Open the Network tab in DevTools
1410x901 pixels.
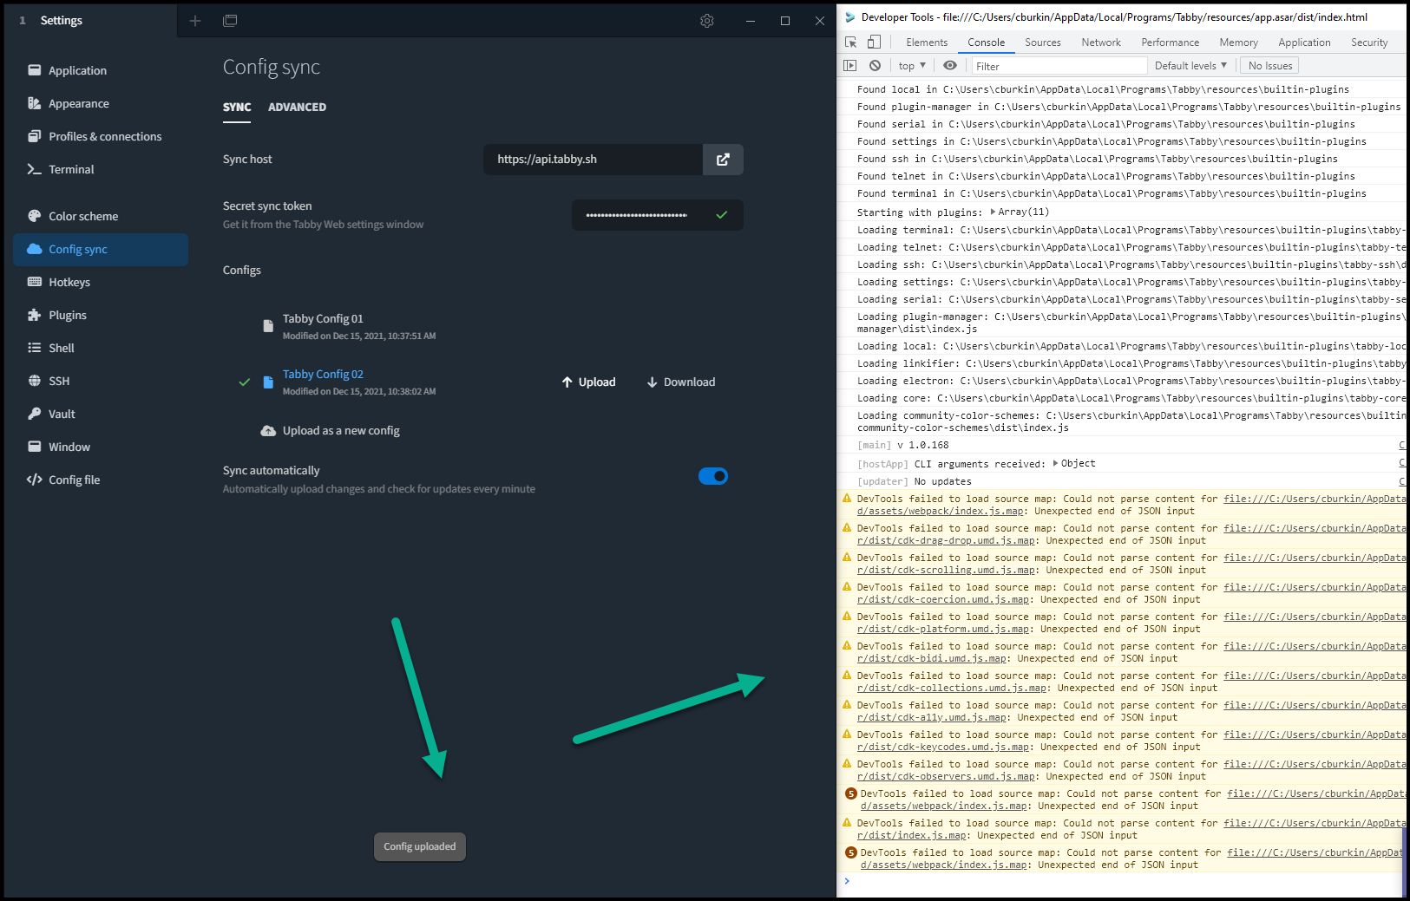coord(1100,42)
